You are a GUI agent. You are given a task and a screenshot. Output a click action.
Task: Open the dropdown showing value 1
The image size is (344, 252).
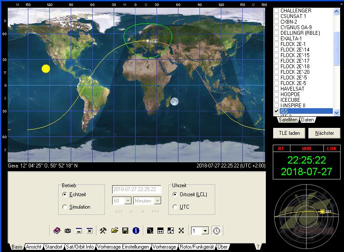205,231
